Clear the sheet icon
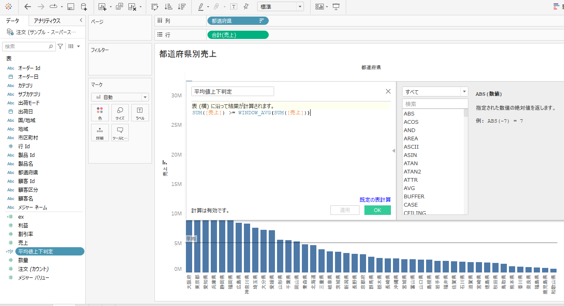The width and height of the screenshot is (564, 306). point(133,7)
